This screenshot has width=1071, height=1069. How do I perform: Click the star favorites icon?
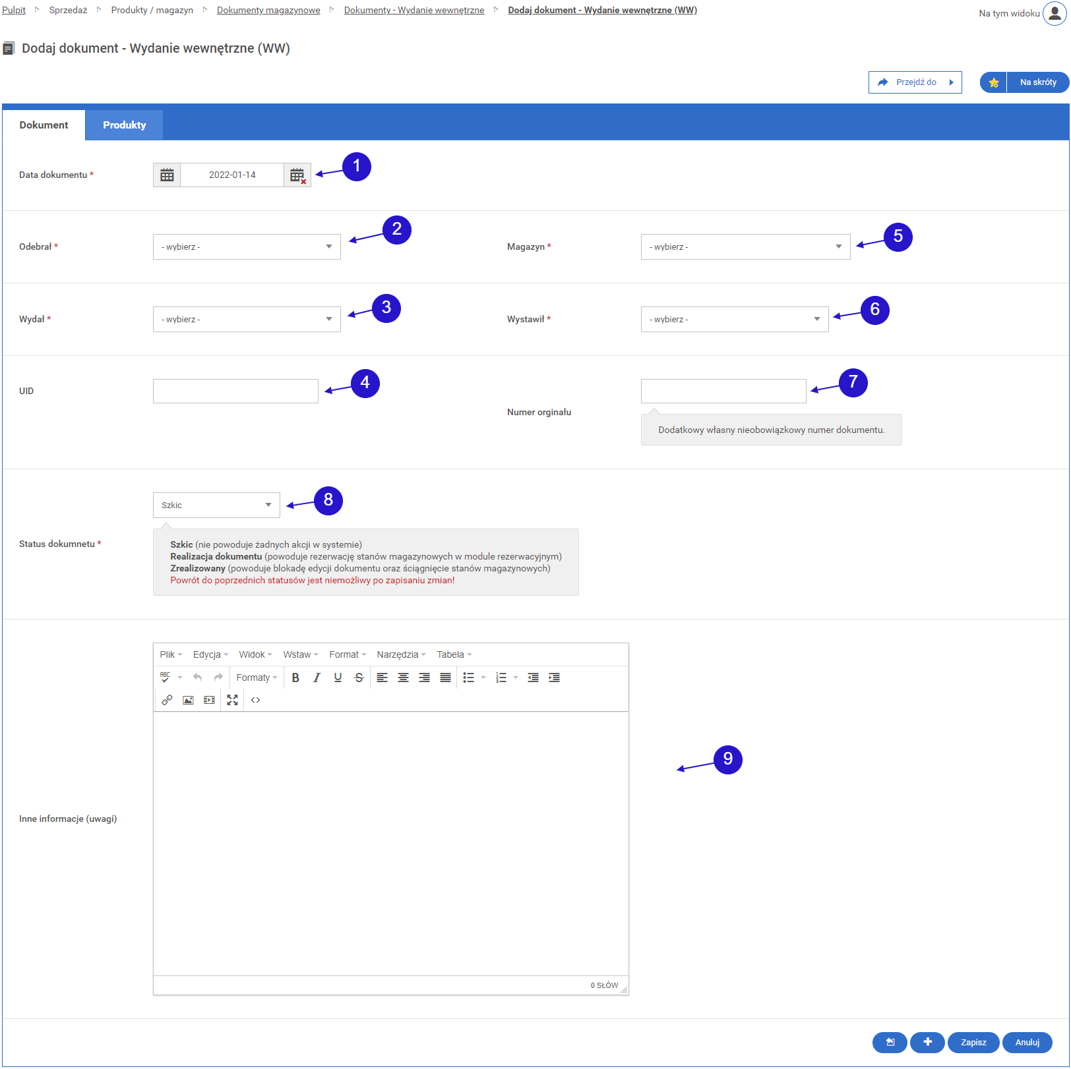(993, 82)
